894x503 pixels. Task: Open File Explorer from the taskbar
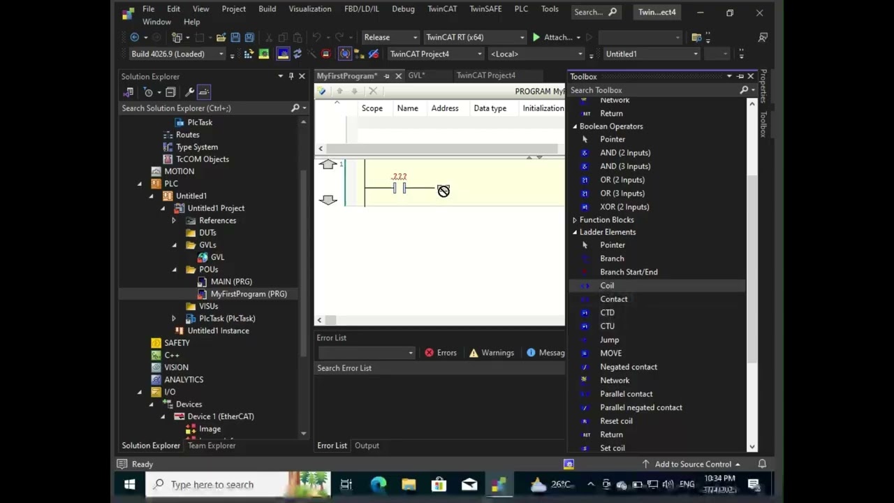pos(409,484)
